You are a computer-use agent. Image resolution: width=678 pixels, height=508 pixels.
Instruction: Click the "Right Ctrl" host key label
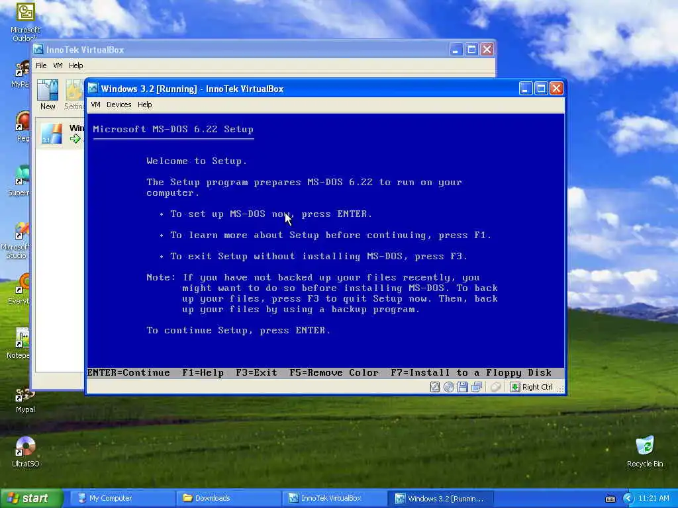pos(538,387)
